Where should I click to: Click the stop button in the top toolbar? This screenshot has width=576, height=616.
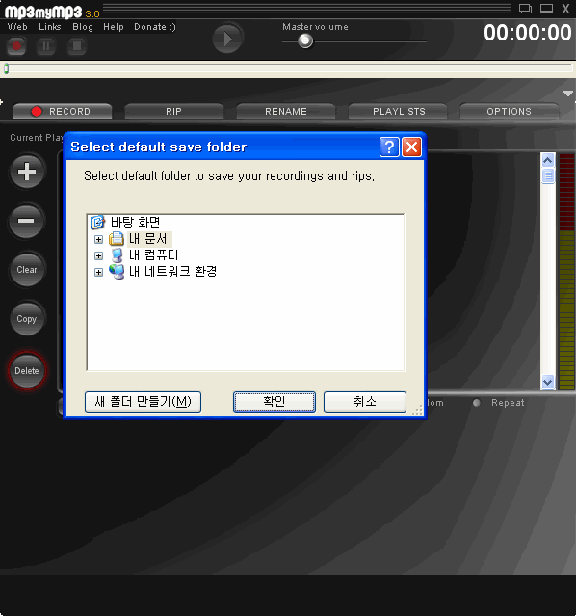pos(77,46)
